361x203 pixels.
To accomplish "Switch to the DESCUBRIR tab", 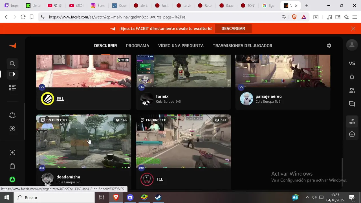I will pyautogui.click(x=105, y=46).
